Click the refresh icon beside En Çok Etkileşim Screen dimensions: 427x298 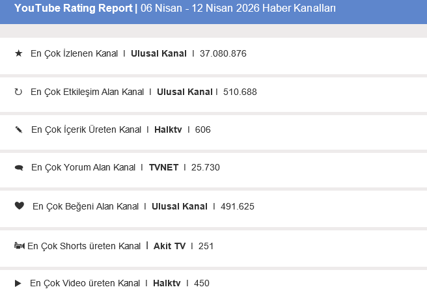point(18,92)
